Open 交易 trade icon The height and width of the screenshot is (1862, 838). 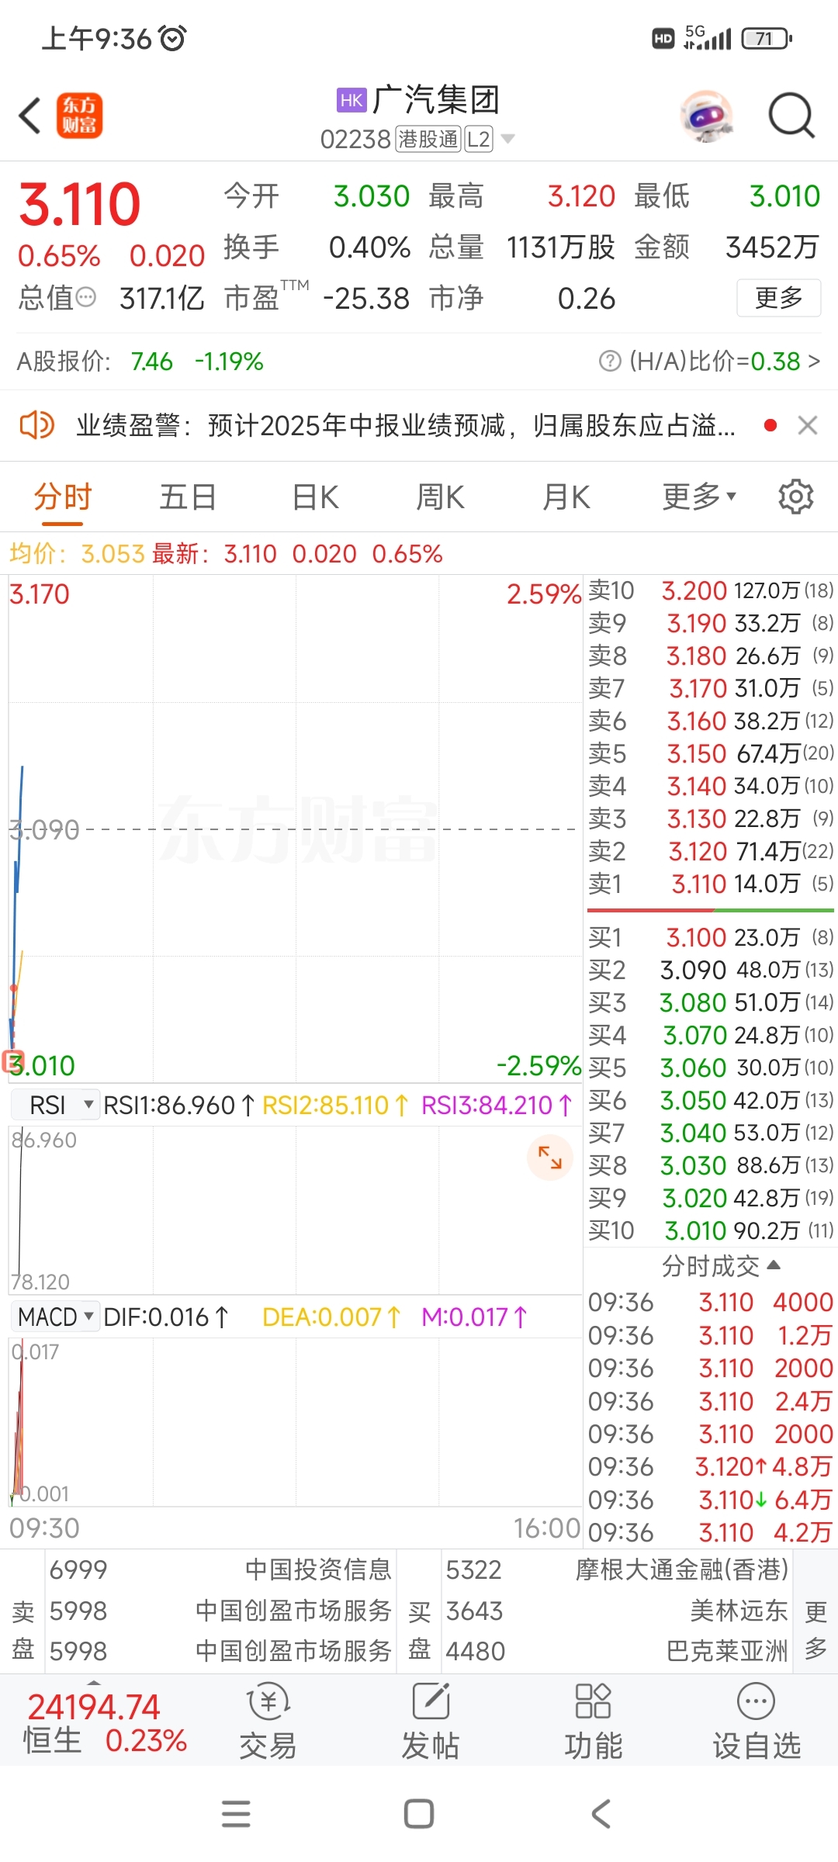[x=268, y=1721]
